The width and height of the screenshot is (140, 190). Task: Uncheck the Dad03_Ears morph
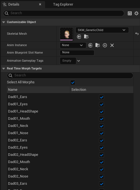pos(102,184)
